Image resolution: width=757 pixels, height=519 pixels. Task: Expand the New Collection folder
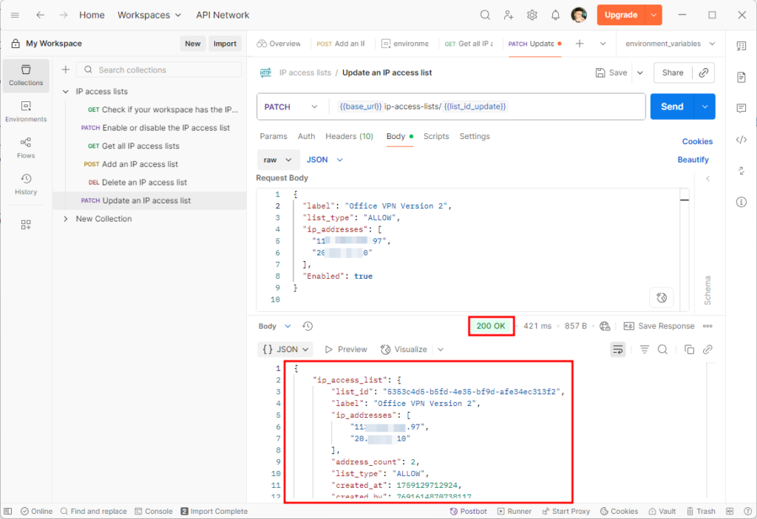click(x=66, y=219)
